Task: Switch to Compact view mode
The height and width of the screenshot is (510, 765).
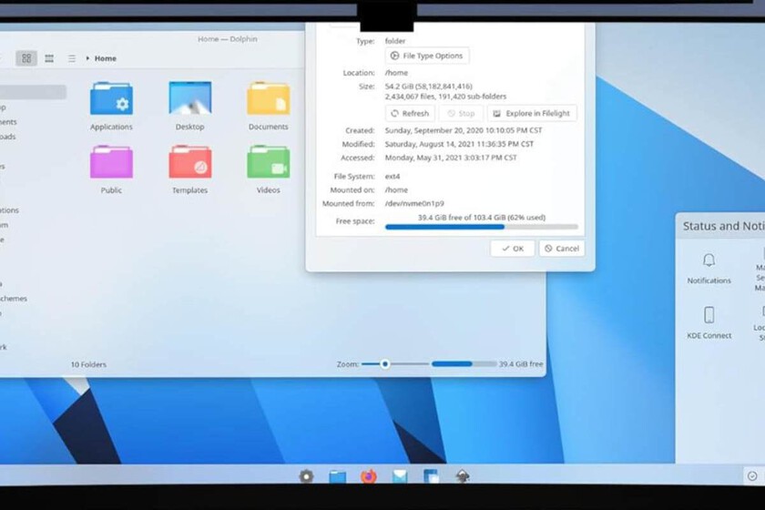Action: click(49, 58)
